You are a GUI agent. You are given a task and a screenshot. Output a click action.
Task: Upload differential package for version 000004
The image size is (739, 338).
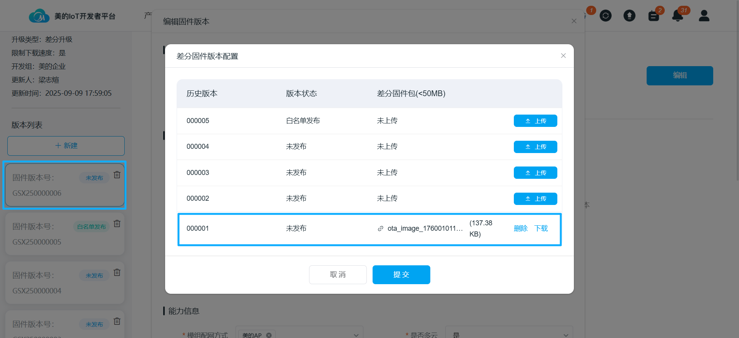click(x=535, y=147)
